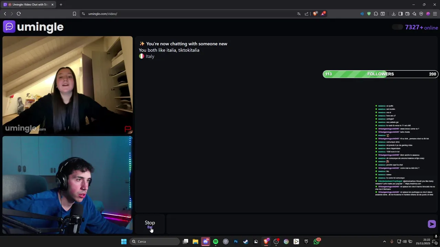Open Steam from the taskbar
Image resolution: width=440 pixels, height=247 pixels.
[246, 242]
